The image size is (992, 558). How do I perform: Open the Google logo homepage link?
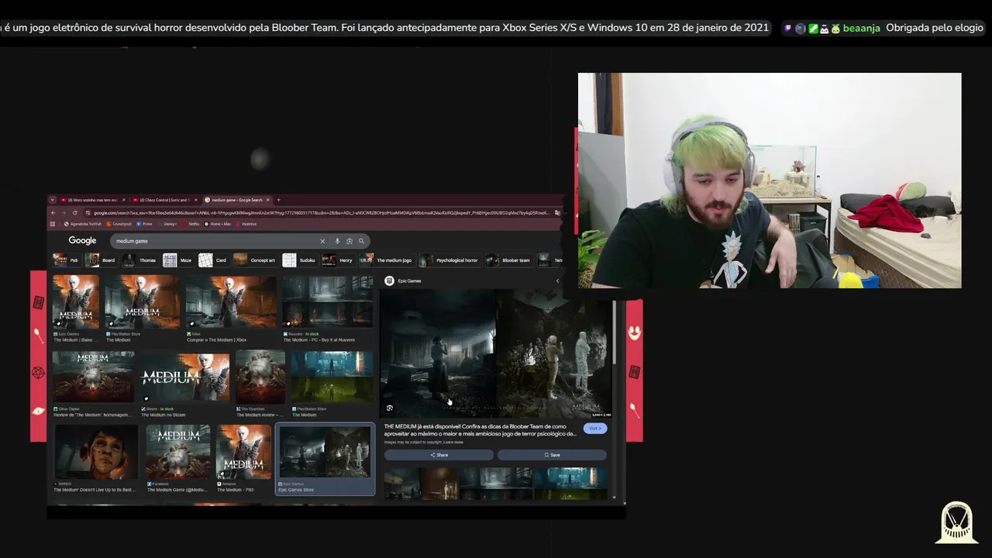(x=82, y=241)
